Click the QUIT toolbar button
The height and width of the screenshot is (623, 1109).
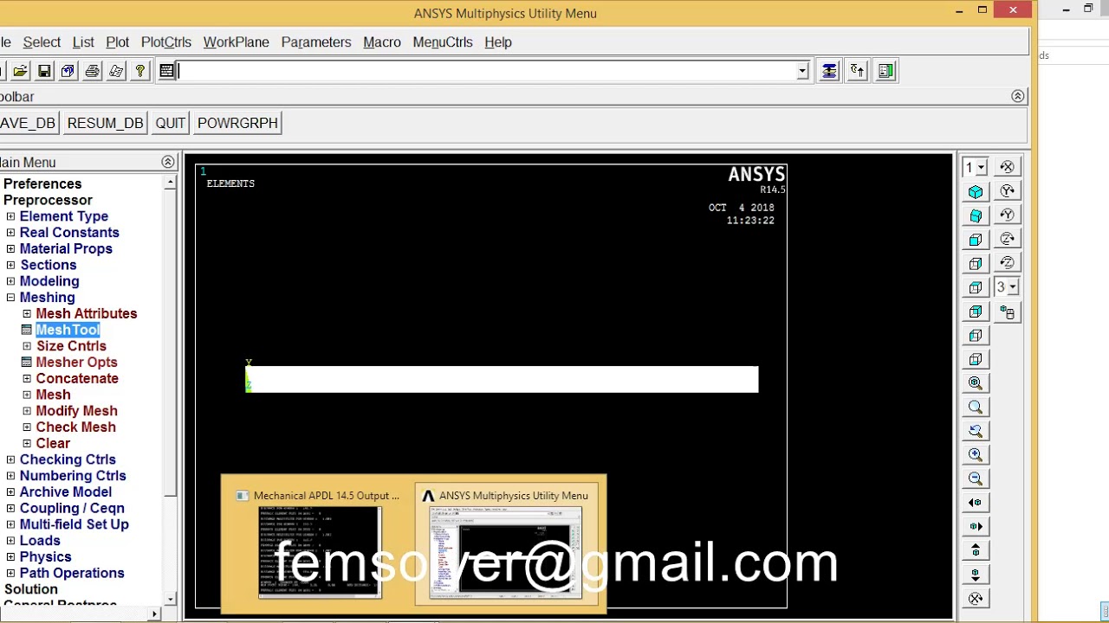pyautogui.click(x=170, y=123)
